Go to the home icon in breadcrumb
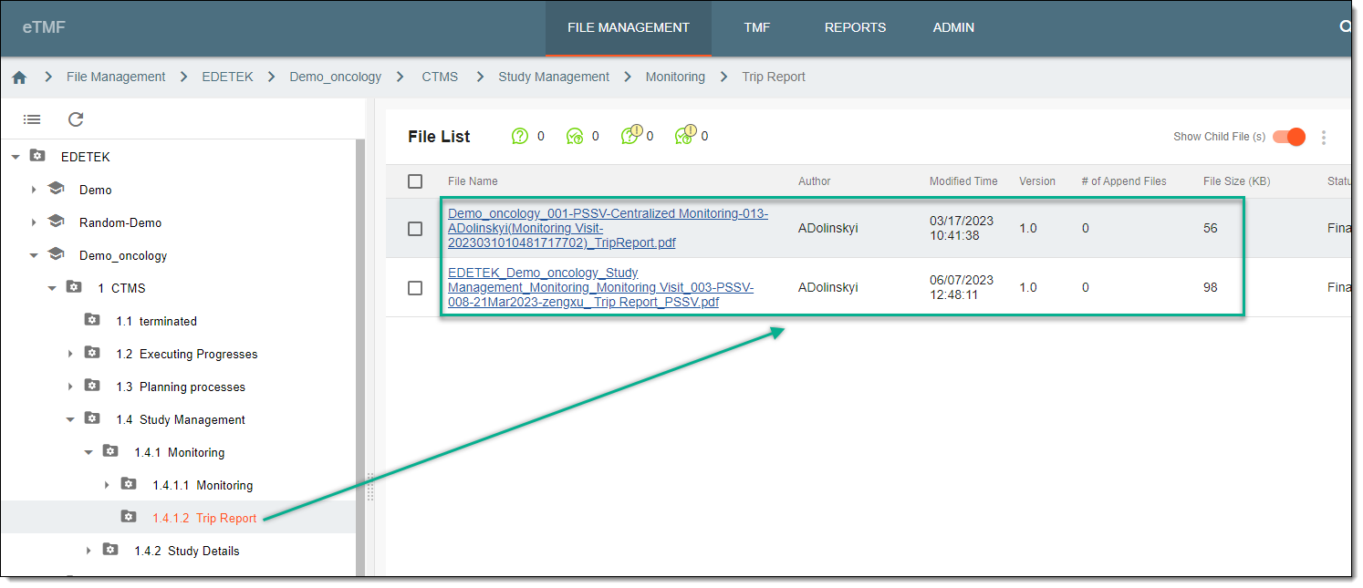1363x588 pixels. pyautogui.click(x=19, y=77)
